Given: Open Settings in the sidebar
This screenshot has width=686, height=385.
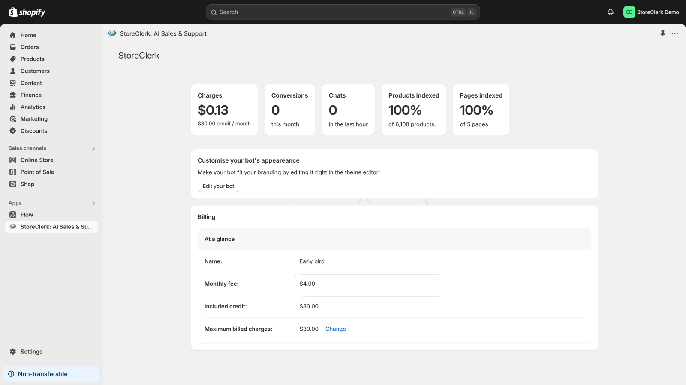Looking at the screenshot, I should (x=51, y=352).
